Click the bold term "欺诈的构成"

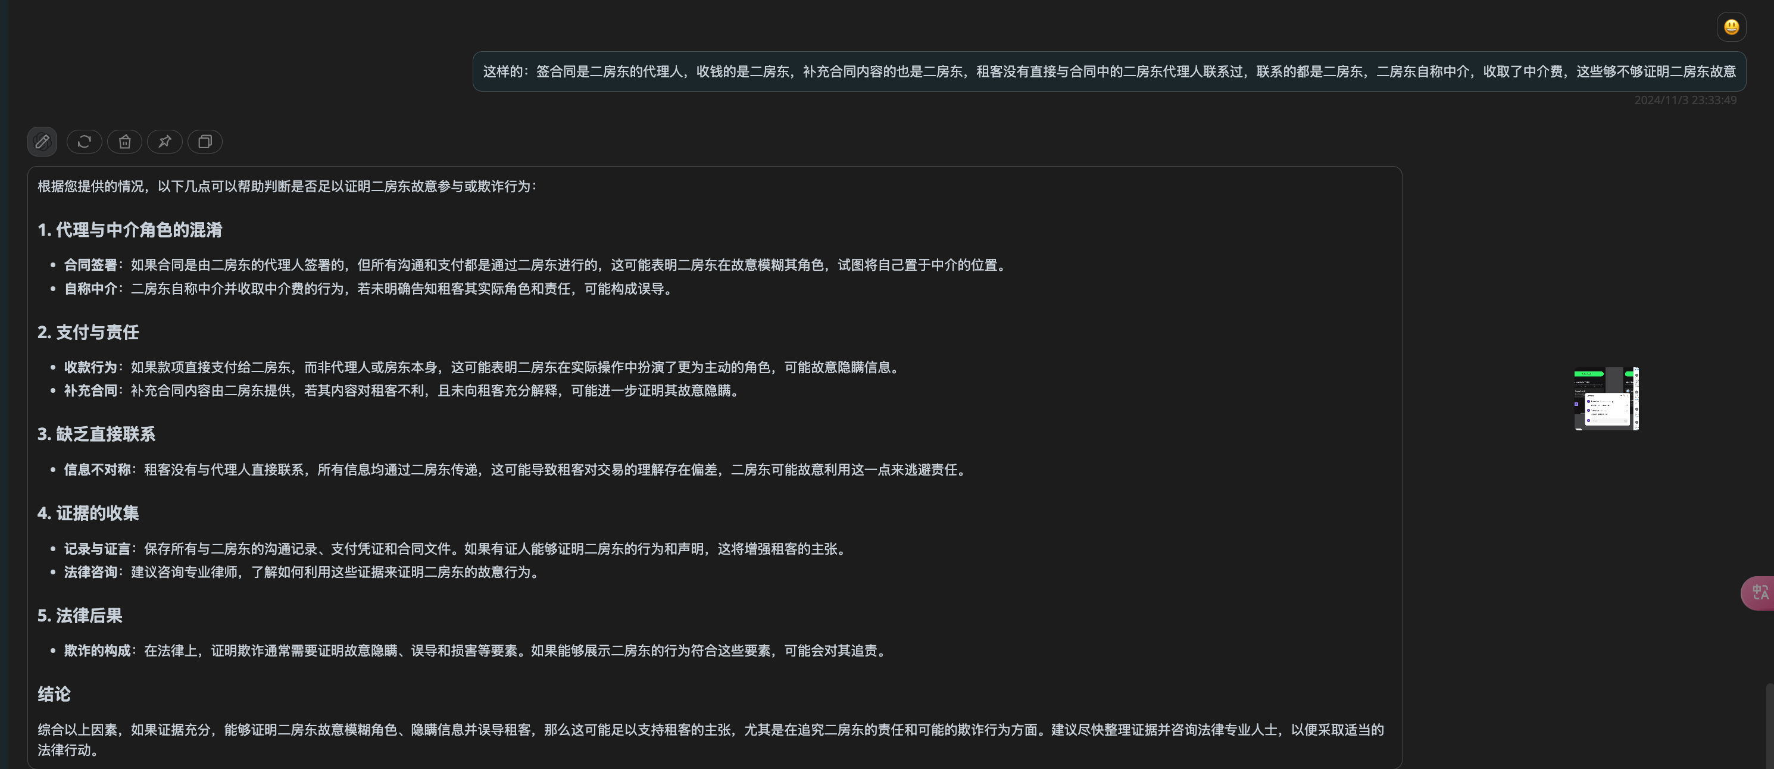pyautogui.click(x=97, y=651)
